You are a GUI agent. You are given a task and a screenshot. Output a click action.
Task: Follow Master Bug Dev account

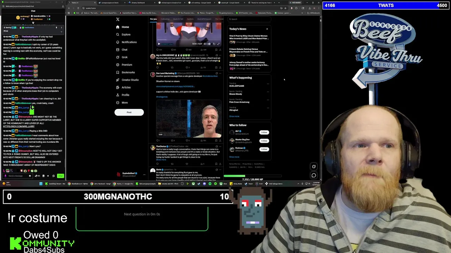264,141
